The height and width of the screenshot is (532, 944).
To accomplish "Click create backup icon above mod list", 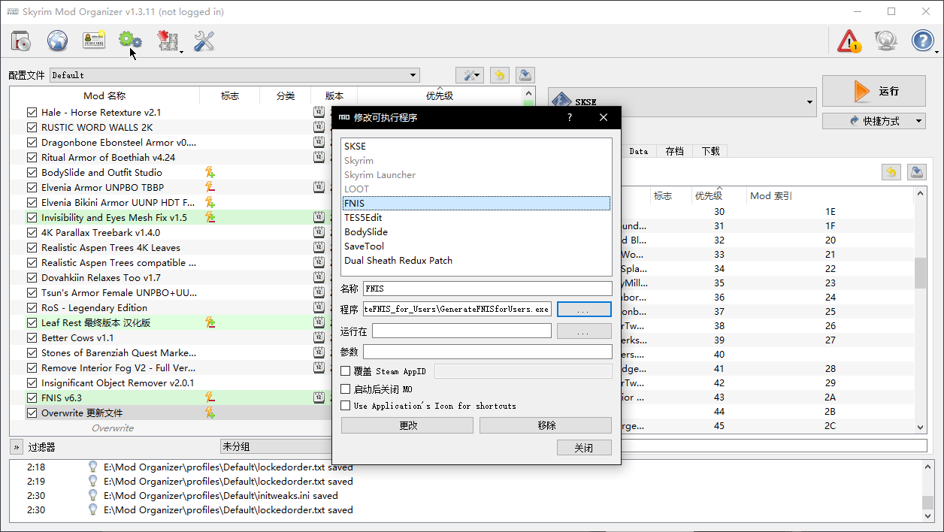I will pyautogui.click(x=525, y=75).
